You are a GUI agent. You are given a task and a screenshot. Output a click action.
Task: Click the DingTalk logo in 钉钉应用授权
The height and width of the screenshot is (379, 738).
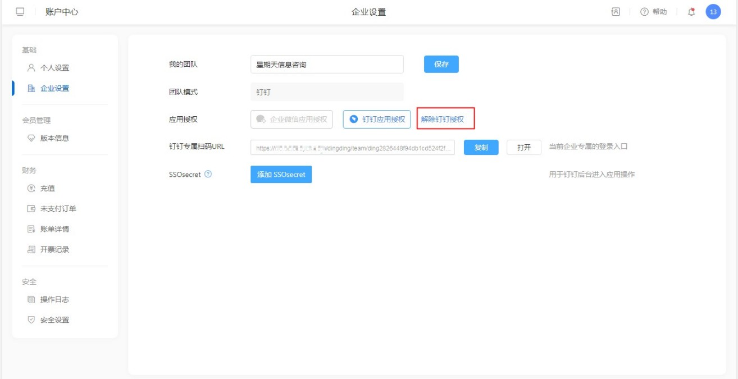tap(353, 119)
